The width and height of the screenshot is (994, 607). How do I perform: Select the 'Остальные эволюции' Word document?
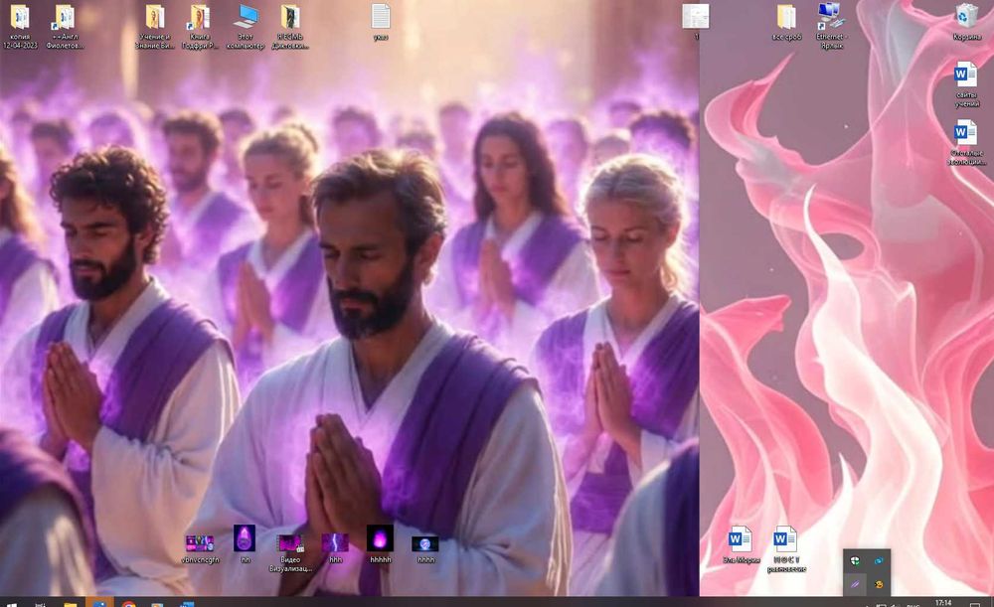[966, 133]
